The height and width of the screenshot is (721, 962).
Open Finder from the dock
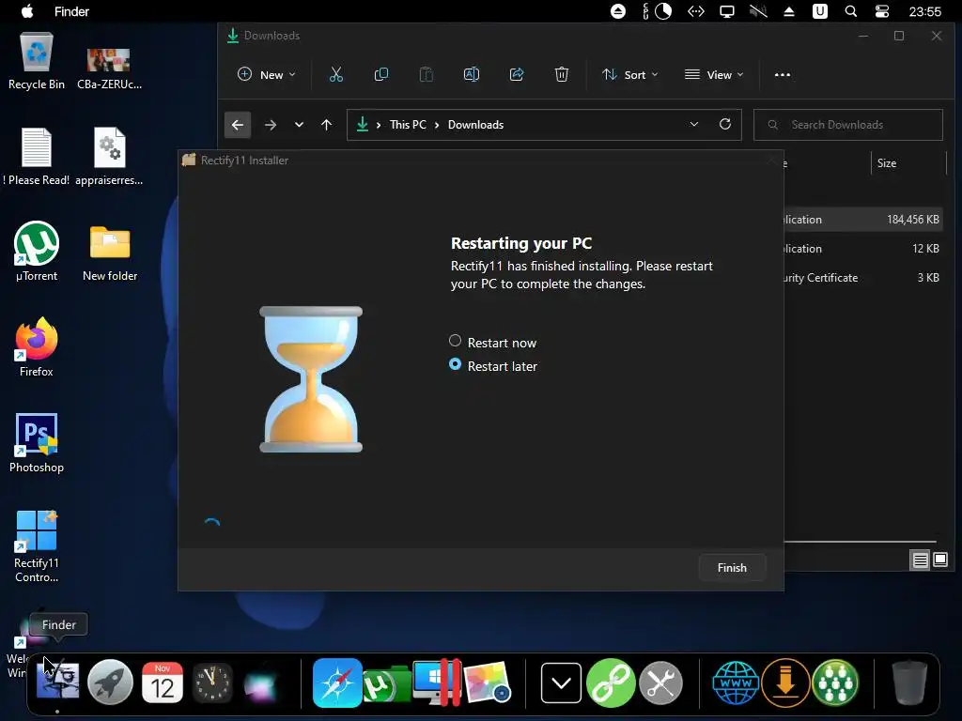point(57,682)
